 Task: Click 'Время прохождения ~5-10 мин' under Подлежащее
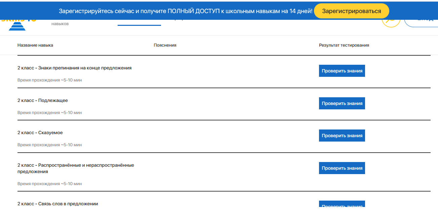tap(50, 113)
